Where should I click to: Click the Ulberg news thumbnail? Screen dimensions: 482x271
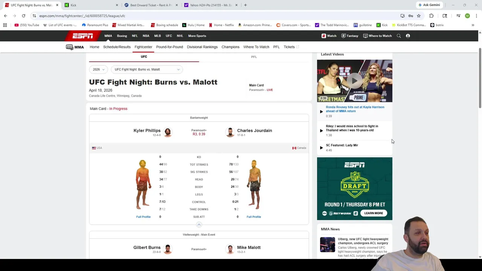327,245
